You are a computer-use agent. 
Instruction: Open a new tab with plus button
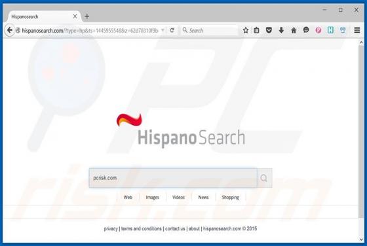tap(87, 16)
